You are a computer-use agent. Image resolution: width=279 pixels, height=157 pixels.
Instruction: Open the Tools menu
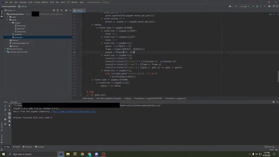pos(63,2)
